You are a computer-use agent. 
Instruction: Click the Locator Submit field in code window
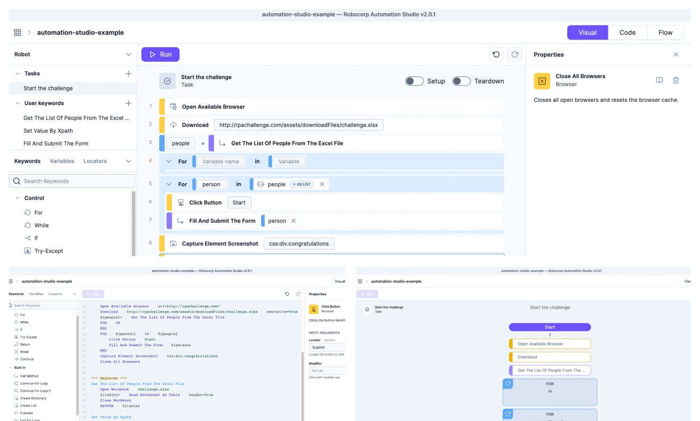click(327, 347)
